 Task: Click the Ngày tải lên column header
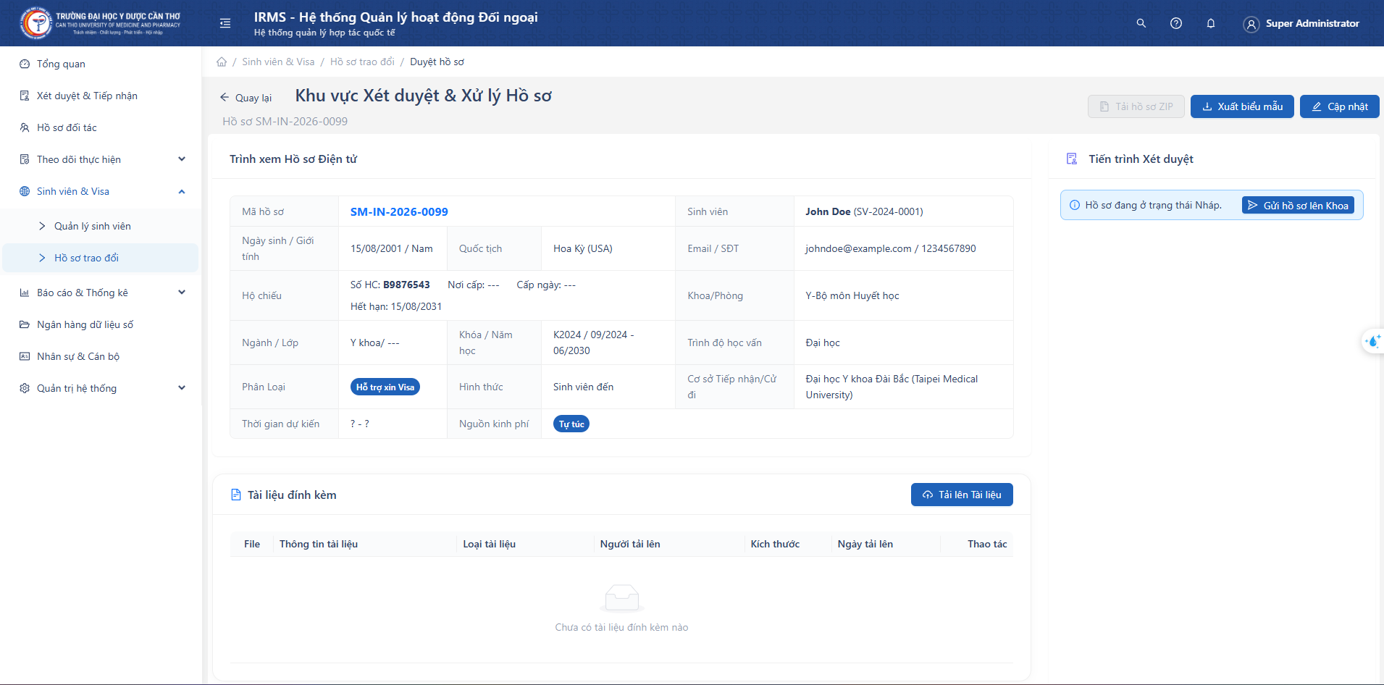[x=865, y=544]
